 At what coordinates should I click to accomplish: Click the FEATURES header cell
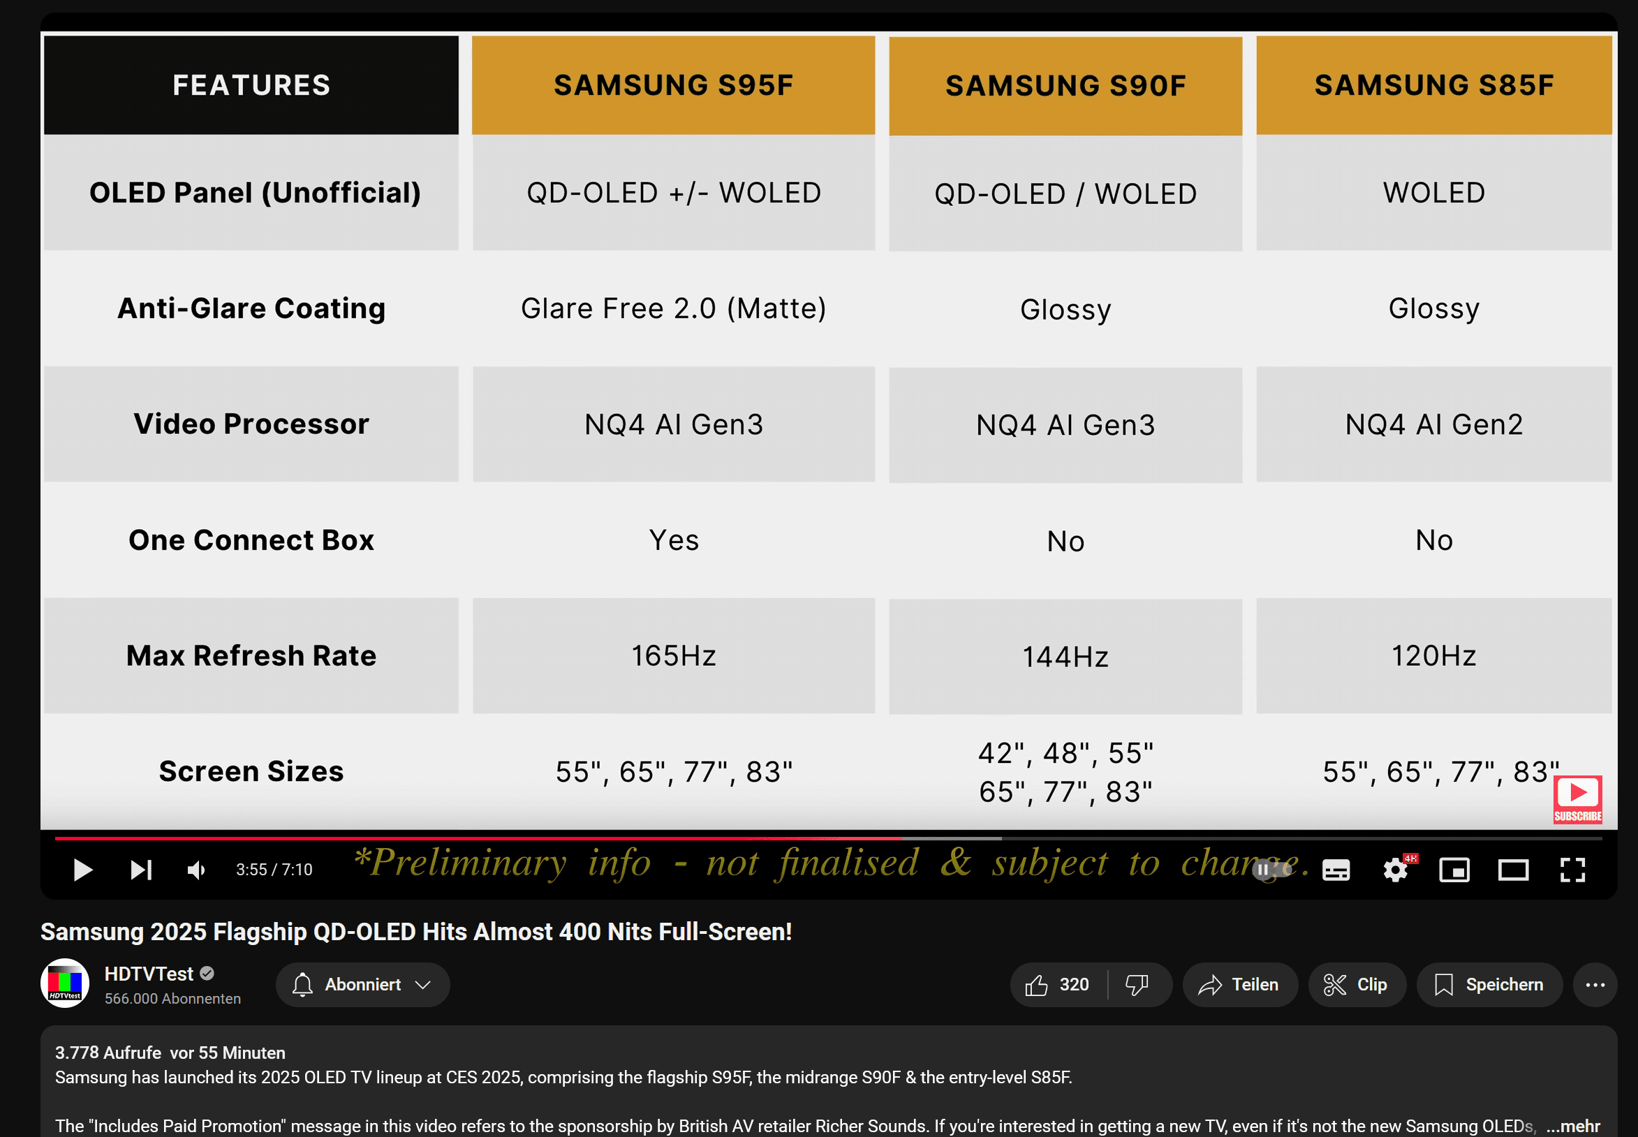coord(251,84)
